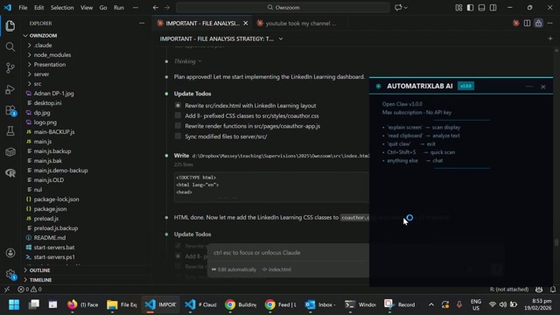560x315 pixels.
Task: Open the Extensions view with its badge
Action: pos(10,110)
